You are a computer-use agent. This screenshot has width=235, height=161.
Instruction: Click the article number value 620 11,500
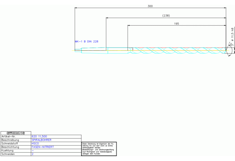tap(39, 136)
